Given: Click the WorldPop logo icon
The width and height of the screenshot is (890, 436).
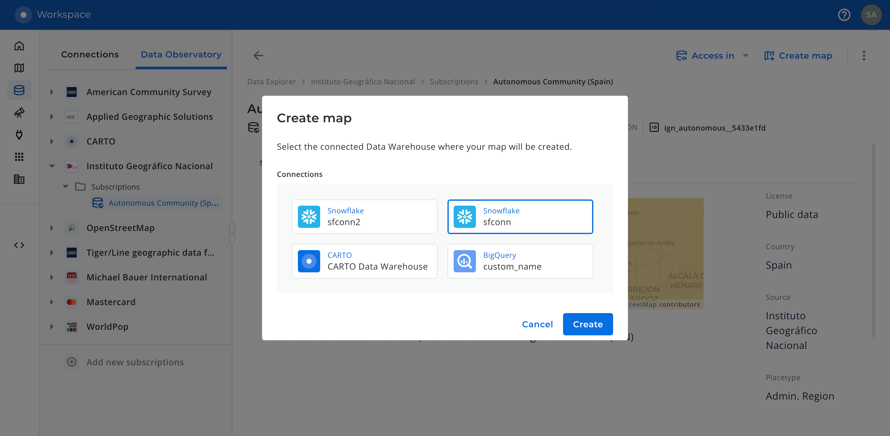Looking at the screenshot, I should click(71, 327).
